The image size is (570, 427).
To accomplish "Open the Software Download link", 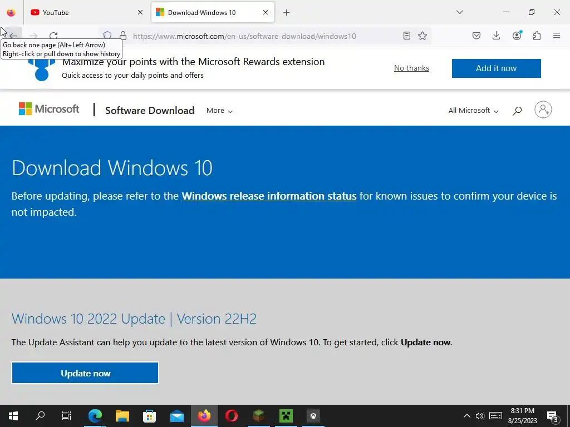I will point(150,111).
